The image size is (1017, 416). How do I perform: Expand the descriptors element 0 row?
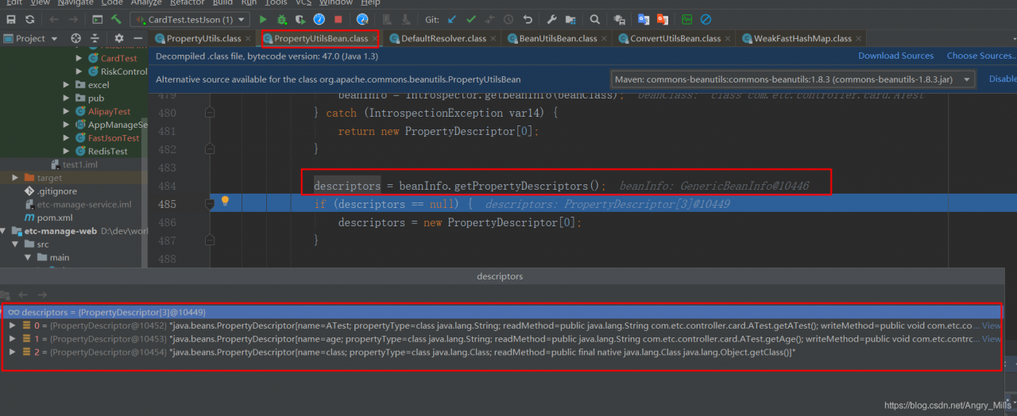12,325
